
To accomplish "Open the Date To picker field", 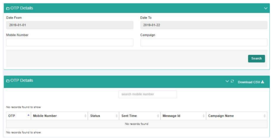I will [x=204, y=25].
